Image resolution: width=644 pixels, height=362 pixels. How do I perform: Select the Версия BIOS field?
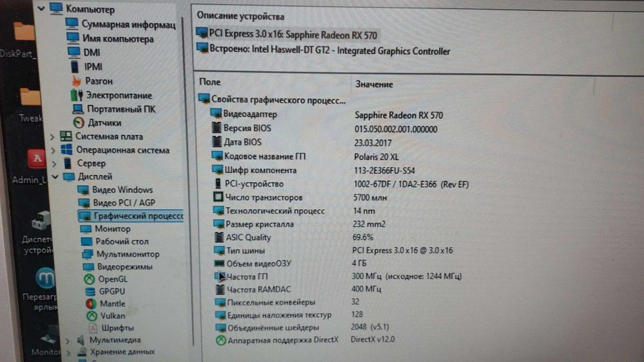coord(247,128)
